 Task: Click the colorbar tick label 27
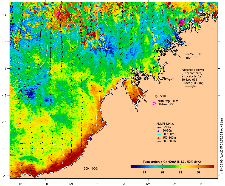click(x=144, y=172)
